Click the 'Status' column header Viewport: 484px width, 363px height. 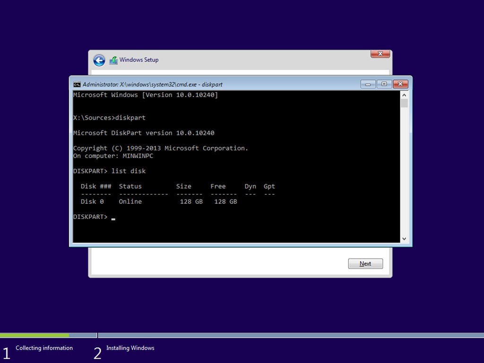[130, 186]
